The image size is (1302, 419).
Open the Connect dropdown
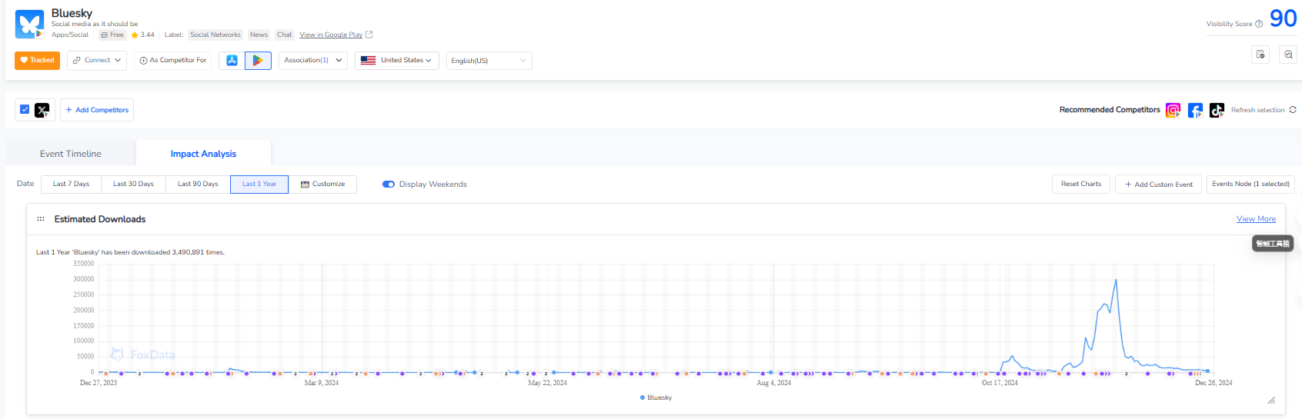click(x=97, y=60)
